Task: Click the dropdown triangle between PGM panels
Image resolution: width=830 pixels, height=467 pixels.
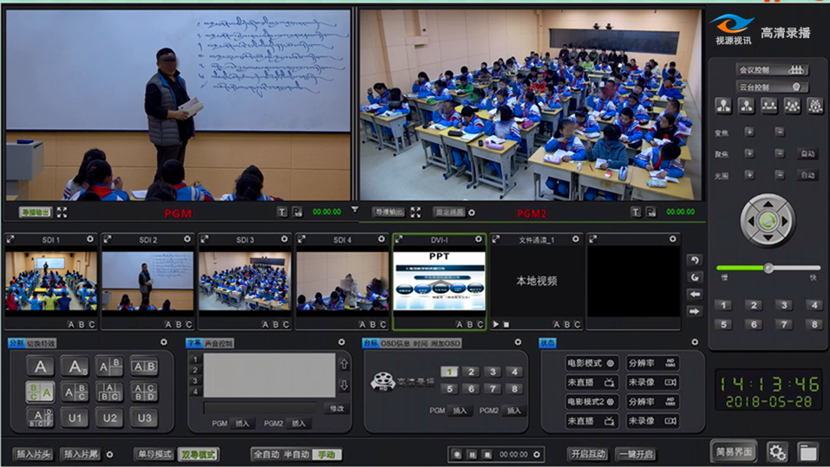Action: click(x=355, y=210)
